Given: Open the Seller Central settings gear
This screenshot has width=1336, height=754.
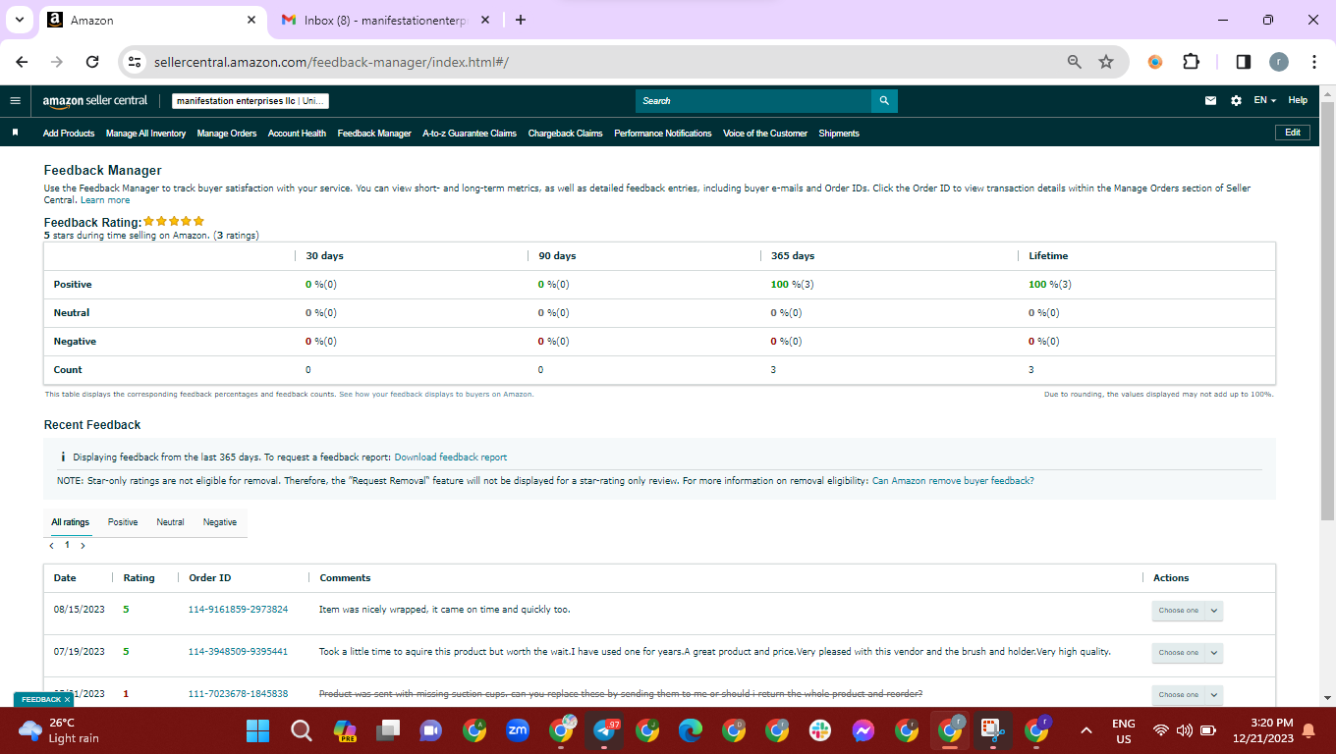Looking at the screenshot, I should pyautogui.click(x=1236, y=100).
